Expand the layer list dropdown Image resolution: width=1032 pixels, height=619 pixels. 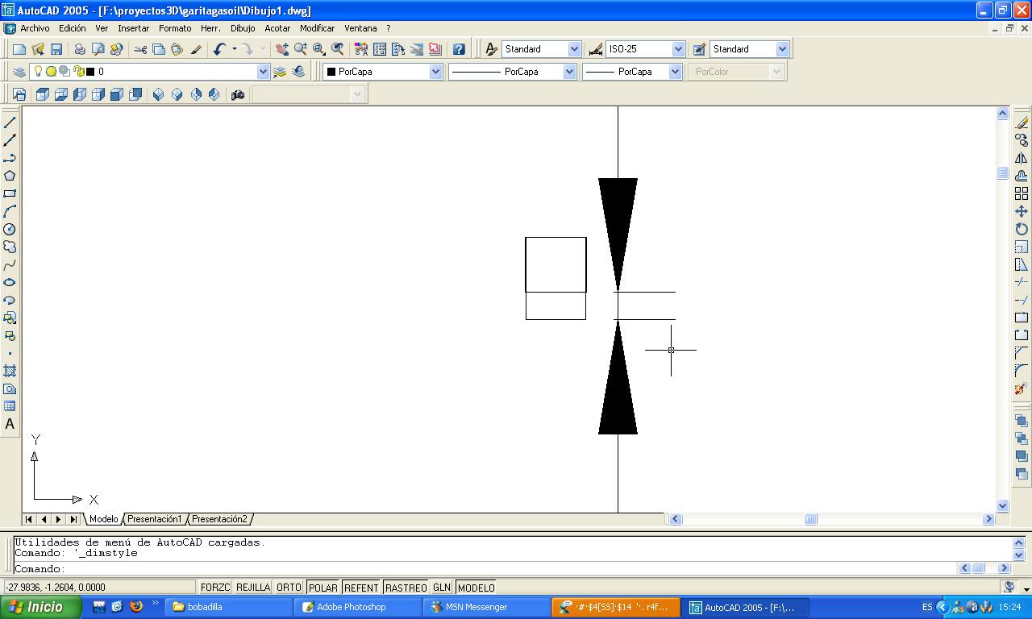[x=263, y=72]
